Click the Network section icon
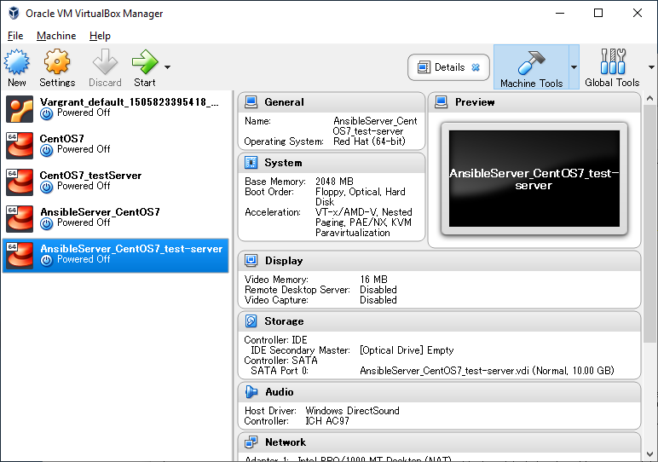The width and height of the screenshot is (658, 462). 251,442
